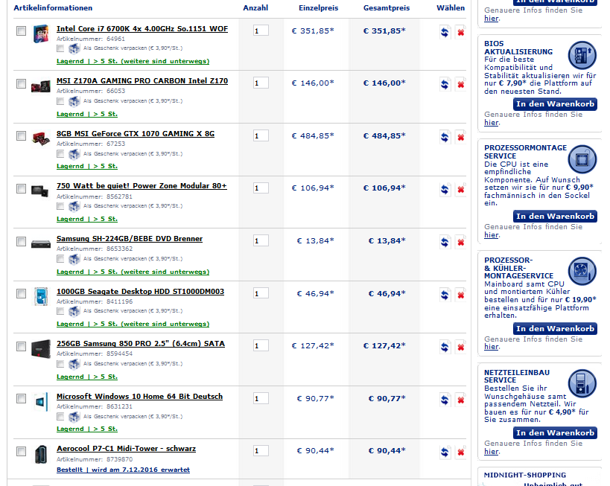Image resolution: width=610 pixels, height=486 pixels.
Task: Delete Windows 10 Home item
Action: pos(460,400)
